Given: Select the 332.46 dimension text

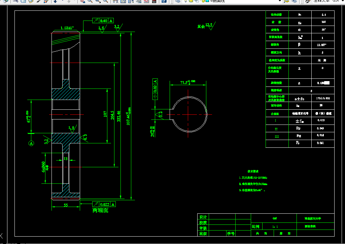Looking at the screenshot, I should [118, 116].
